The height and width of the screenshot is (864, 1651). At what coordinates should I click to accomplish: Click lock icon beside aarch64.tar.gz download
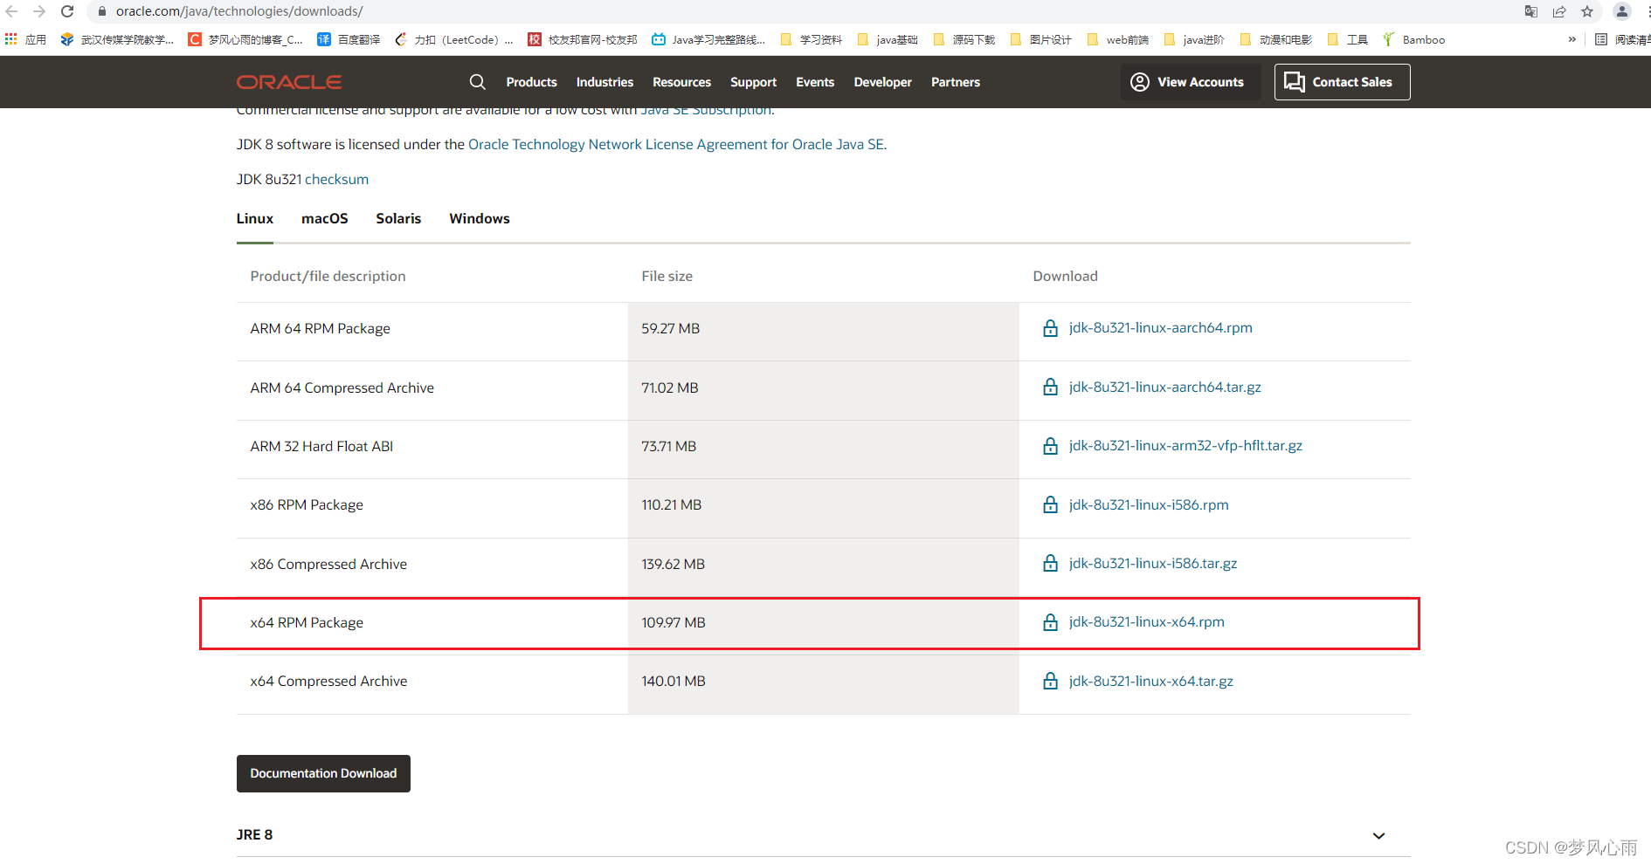(x=1050, y=387)
